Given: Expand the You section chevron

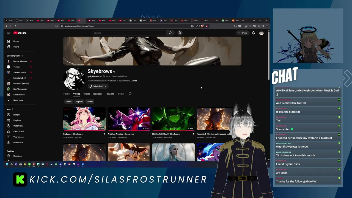Looking at the screenshot, I should [13, 109].
